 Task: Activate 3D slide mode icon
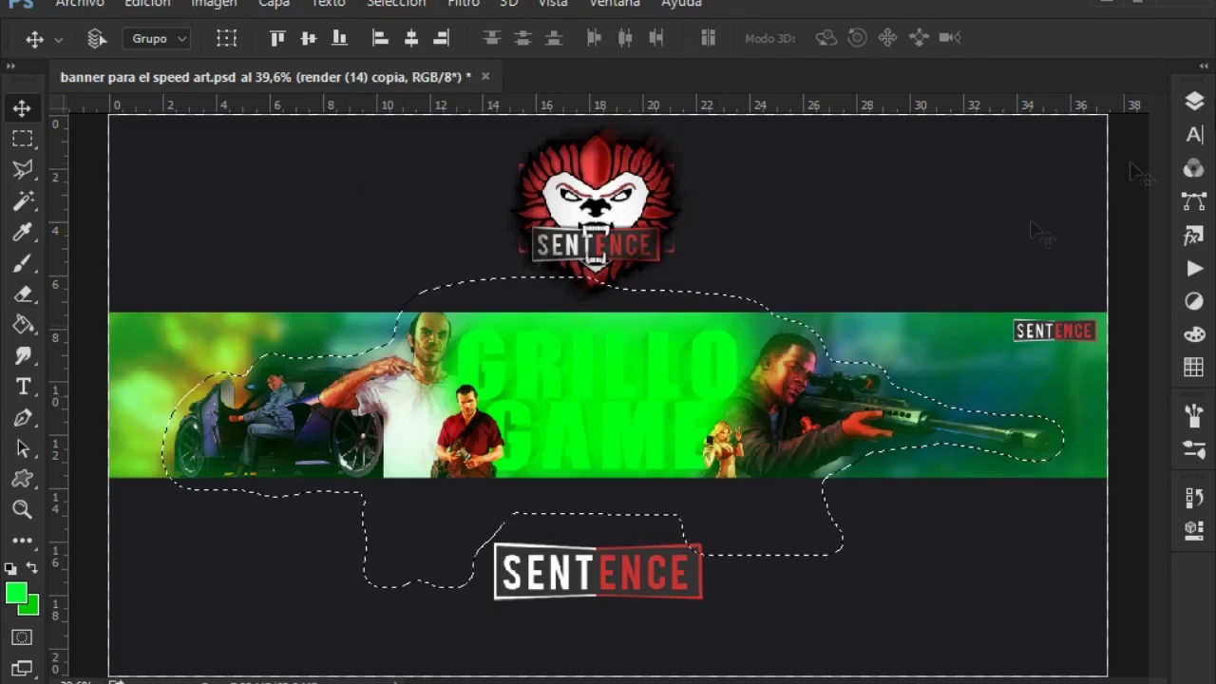point(919,38)
